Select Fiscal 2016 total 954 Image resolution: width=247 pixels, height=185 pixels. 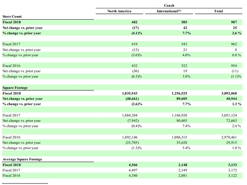(x=234, y=66)
